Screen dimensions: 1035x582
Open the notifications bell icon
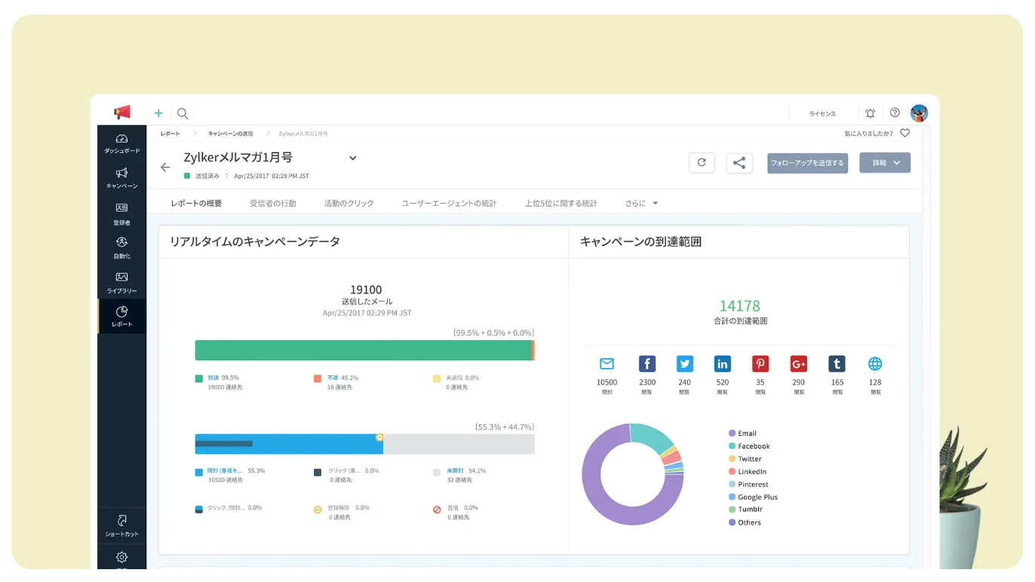(870, 113)
